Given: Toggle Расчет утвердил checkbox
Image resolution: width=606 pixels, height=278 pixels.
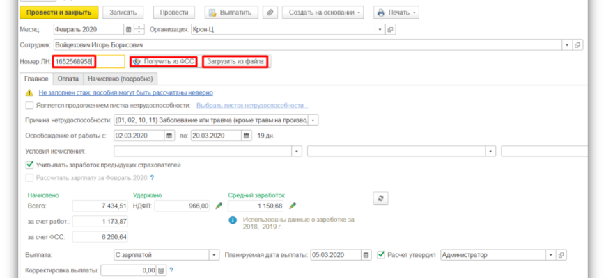Looking at the screenshot, I should pyautogui.click(x=381, y=254).
